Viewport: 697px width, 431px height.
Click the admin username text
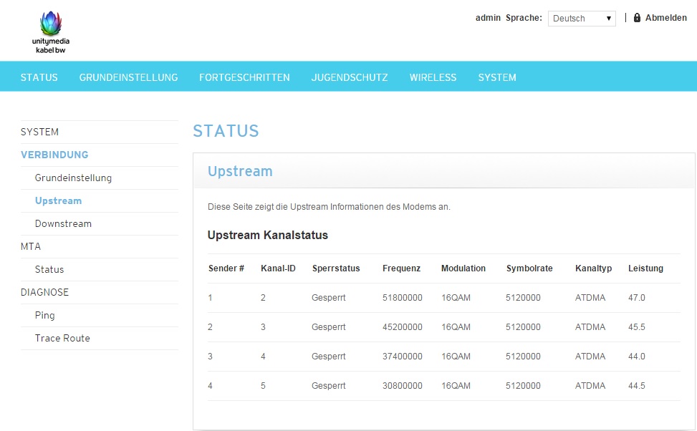pyautogui.click(x=488, y=18)
